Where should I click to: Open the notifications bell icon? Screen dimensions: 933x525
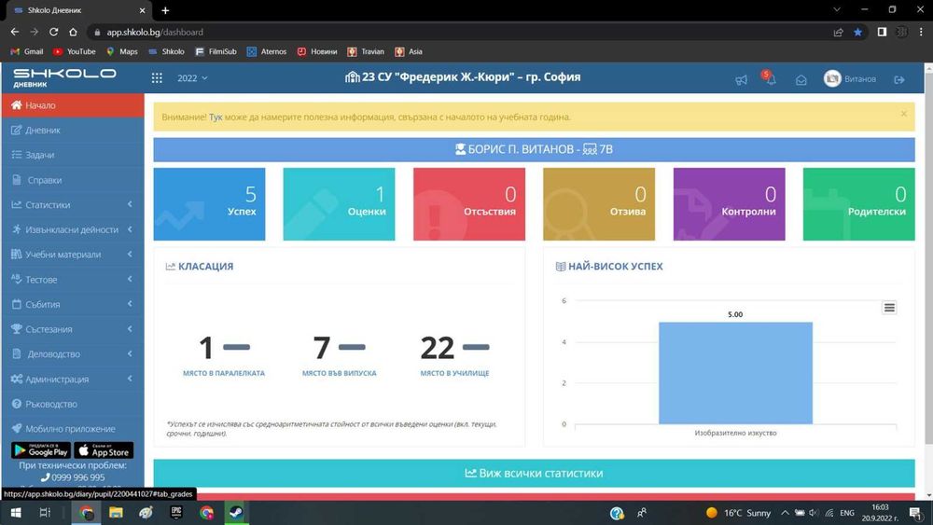pyautogui.click(x=770, y=78)
